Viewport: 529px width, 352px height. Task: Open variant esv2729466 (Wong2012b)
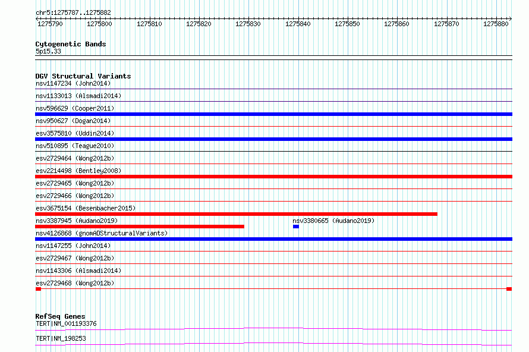[x=75, y=196]
